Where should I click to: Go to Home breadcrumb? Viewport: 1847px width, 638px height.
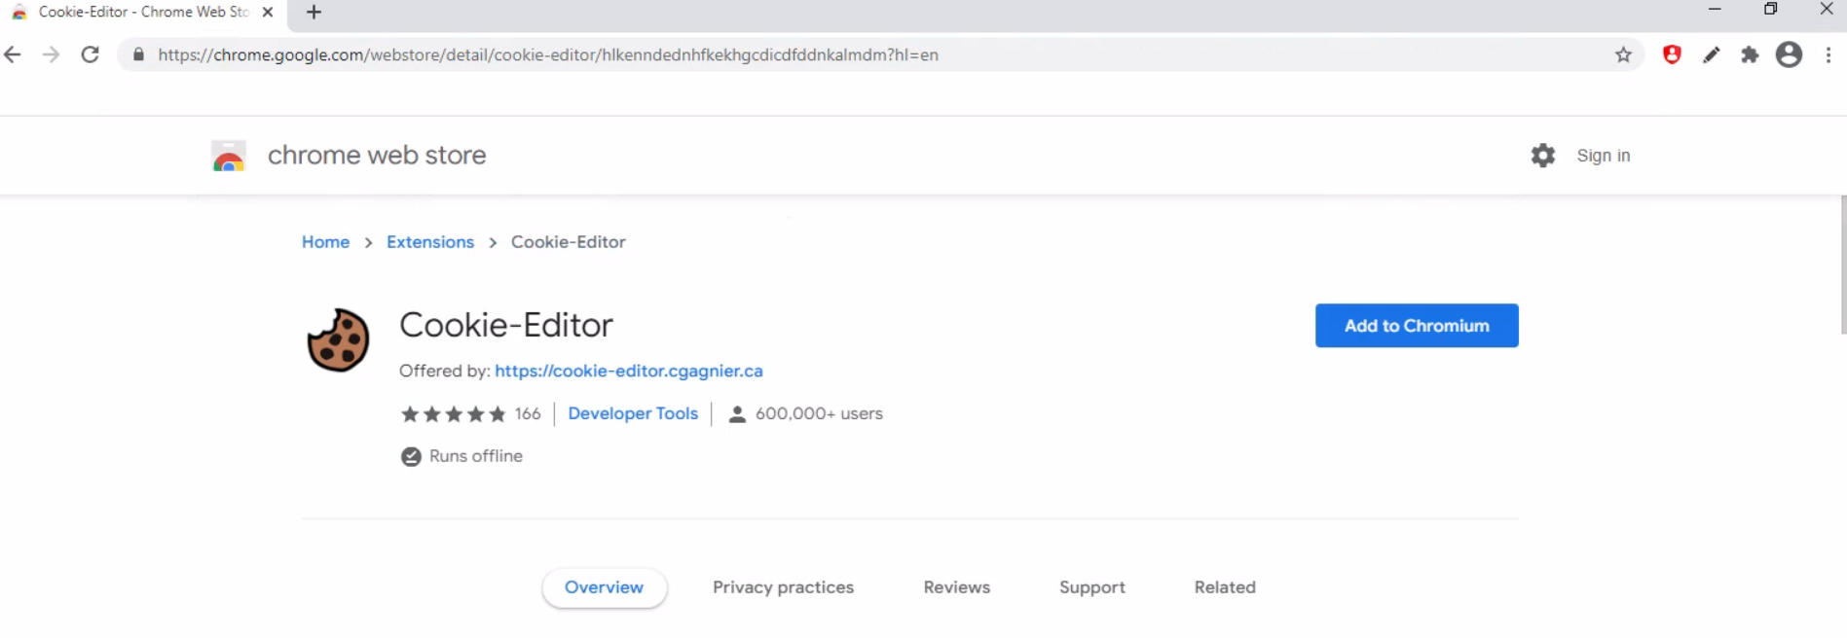point(325,242)
